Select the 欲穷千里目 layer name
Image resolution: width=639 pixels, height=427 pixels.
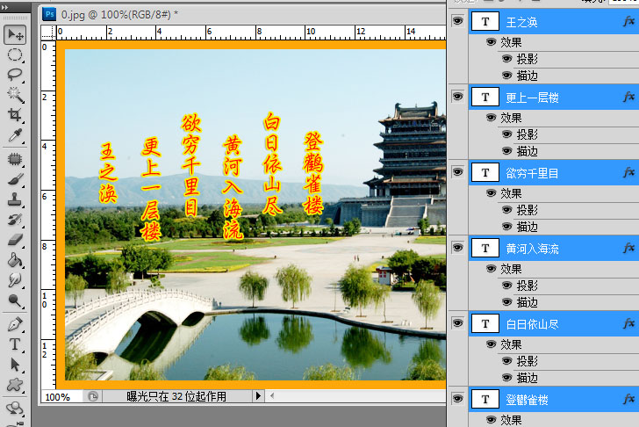[532, 173]
